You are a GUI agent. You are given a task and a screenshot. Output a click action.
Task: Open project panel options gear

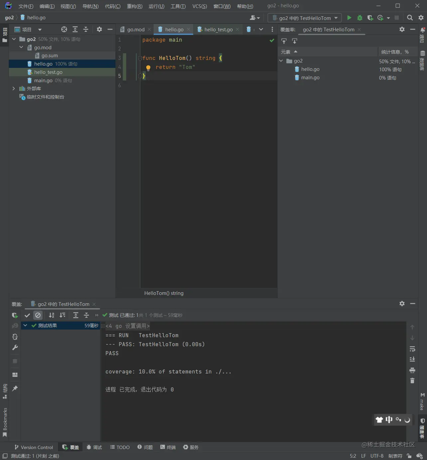point(99,29)
